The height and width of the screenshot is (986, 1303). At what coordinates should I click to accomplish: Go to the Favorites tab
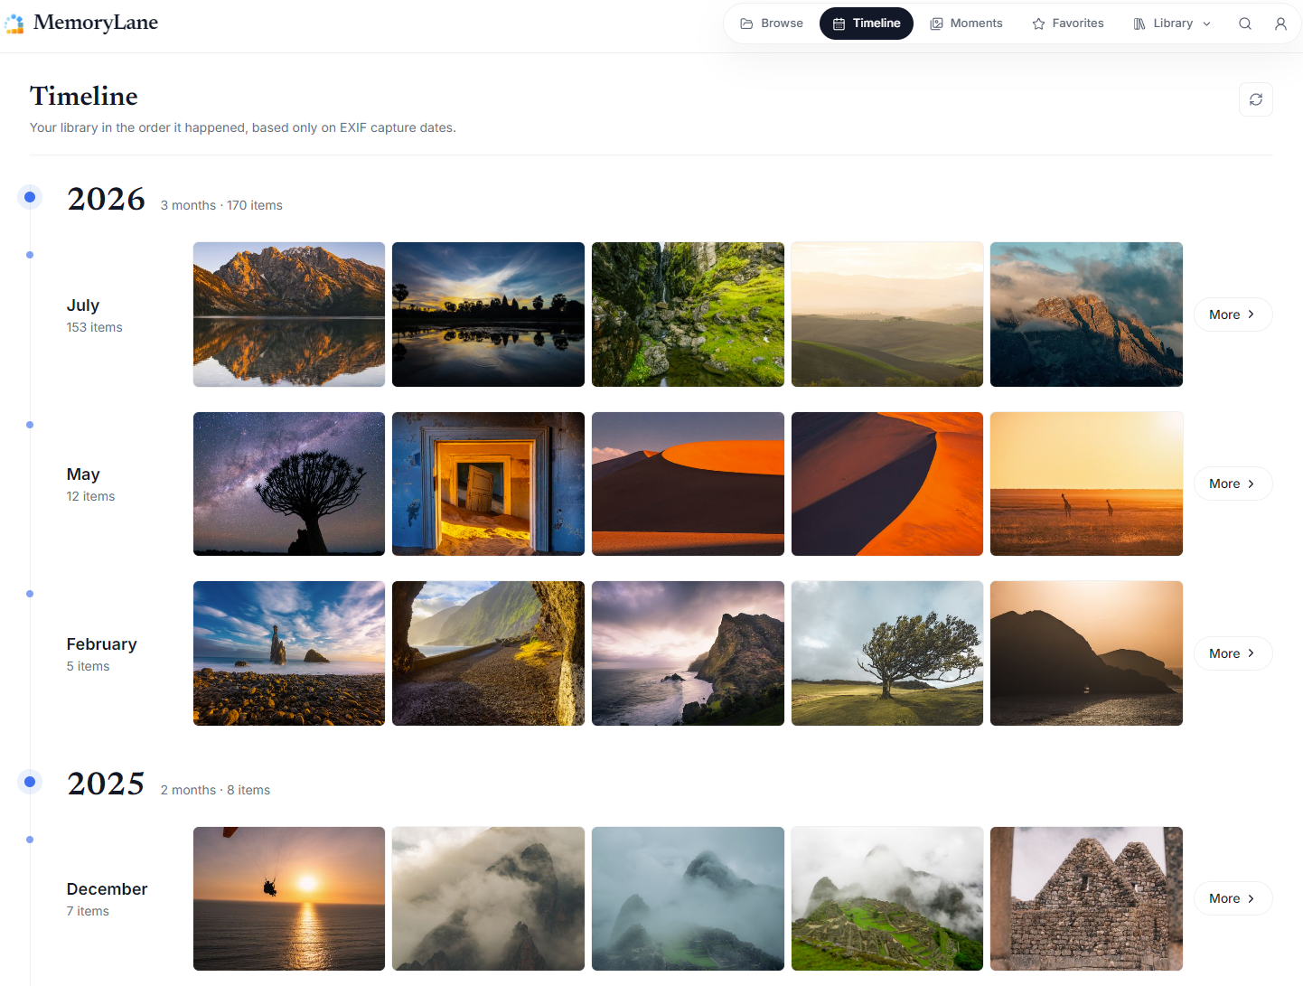pyautogui.click(x=1068, y=23)
